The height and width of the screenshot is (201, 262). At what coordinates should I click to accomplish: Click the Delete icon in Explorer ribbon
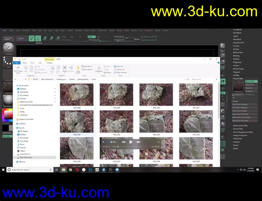click(x=65, y=69)
